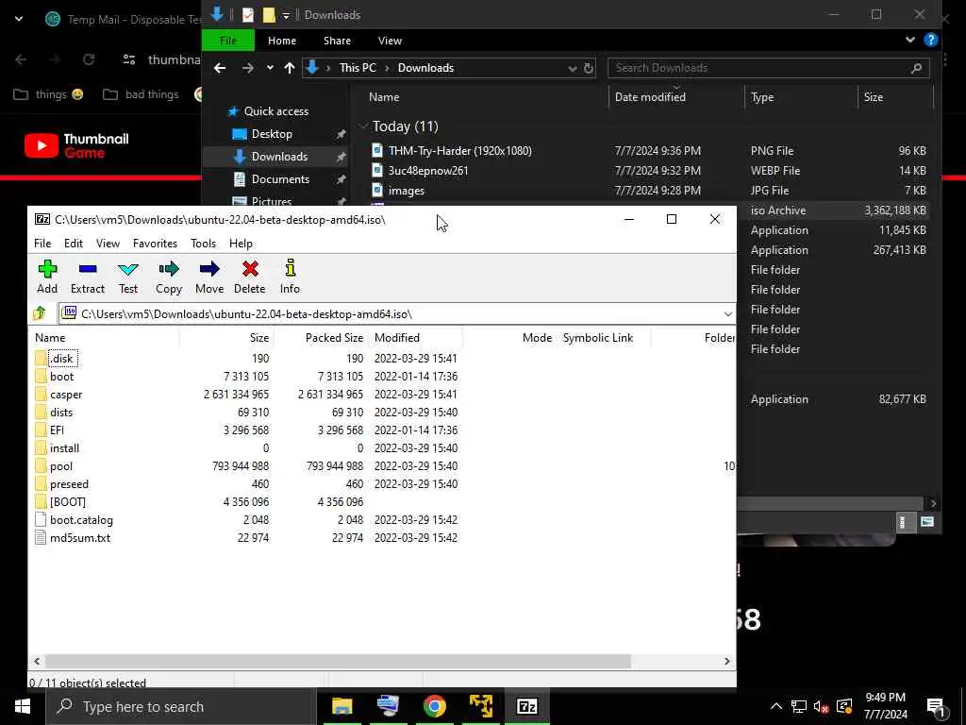The image size is (966, 725).
Task: Sort 7-Zip list by Packed Size column
Action: pyautogui.click(x=321, y=337)
